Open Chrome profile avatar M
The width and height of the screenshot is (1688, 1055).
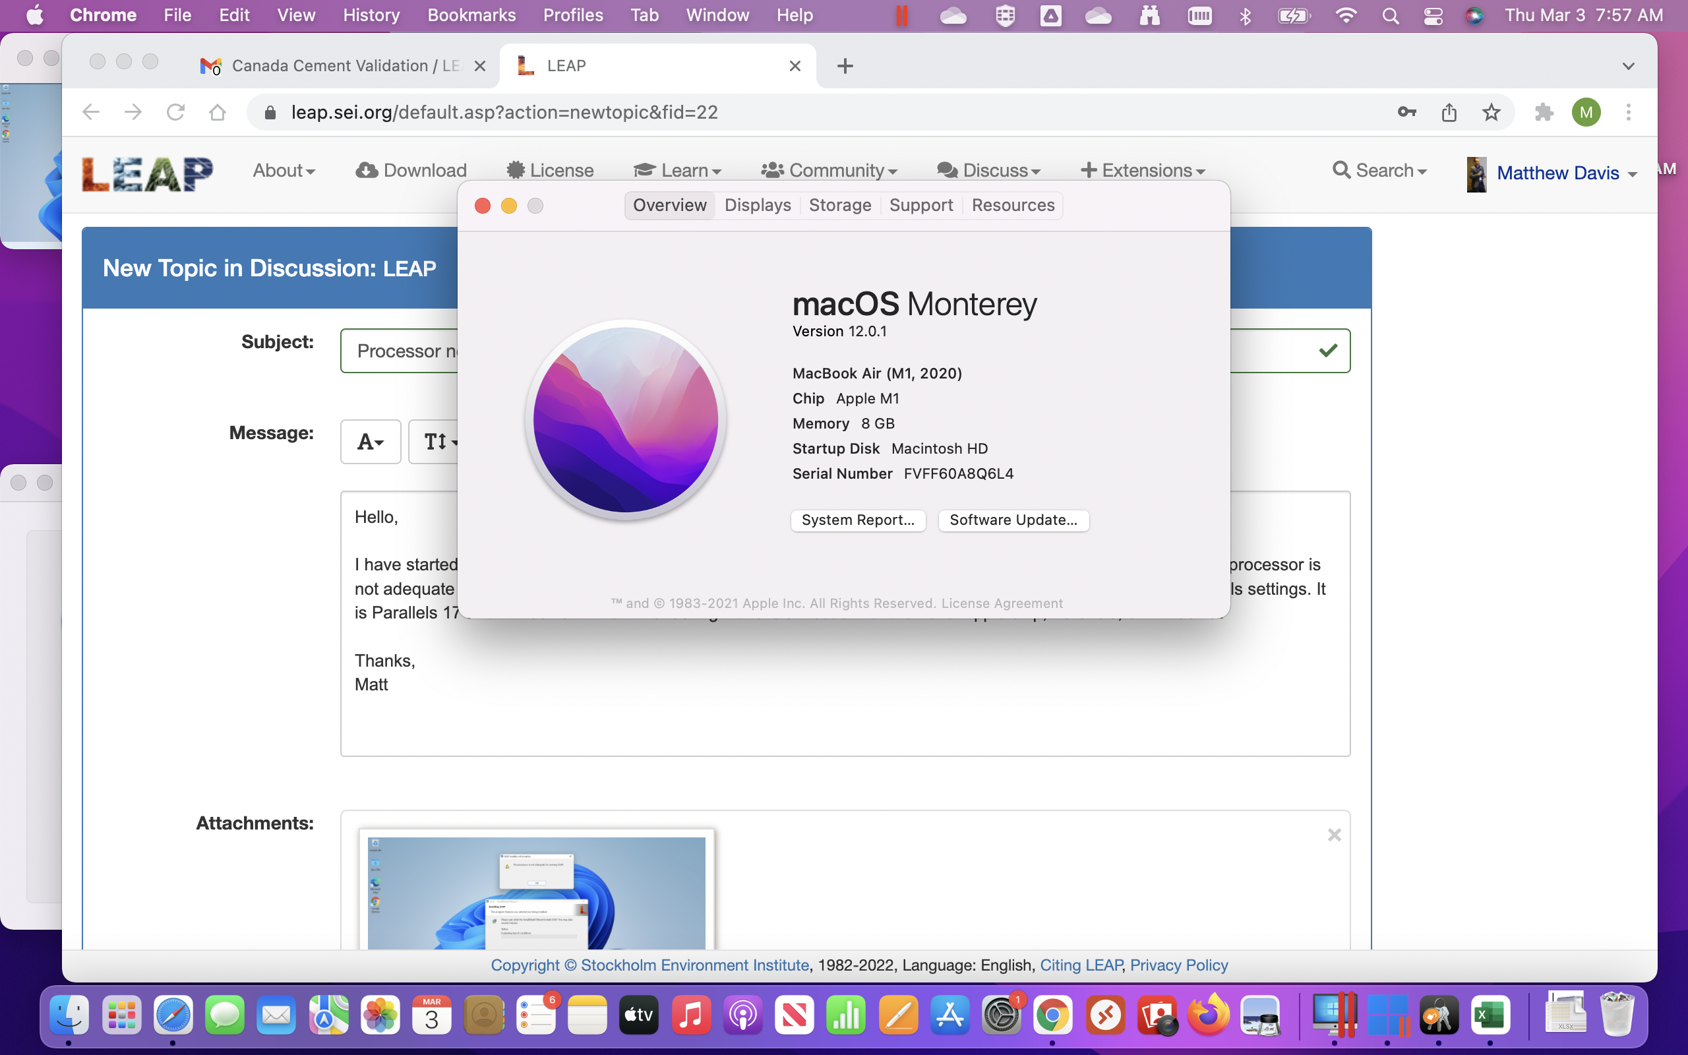(x=1586, y=112)
